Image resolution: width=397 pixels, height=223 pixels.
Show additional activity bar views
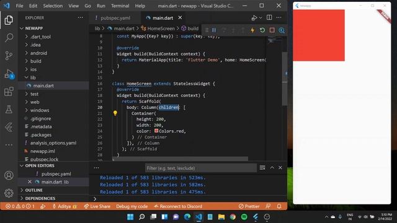[x=9, y=145]
